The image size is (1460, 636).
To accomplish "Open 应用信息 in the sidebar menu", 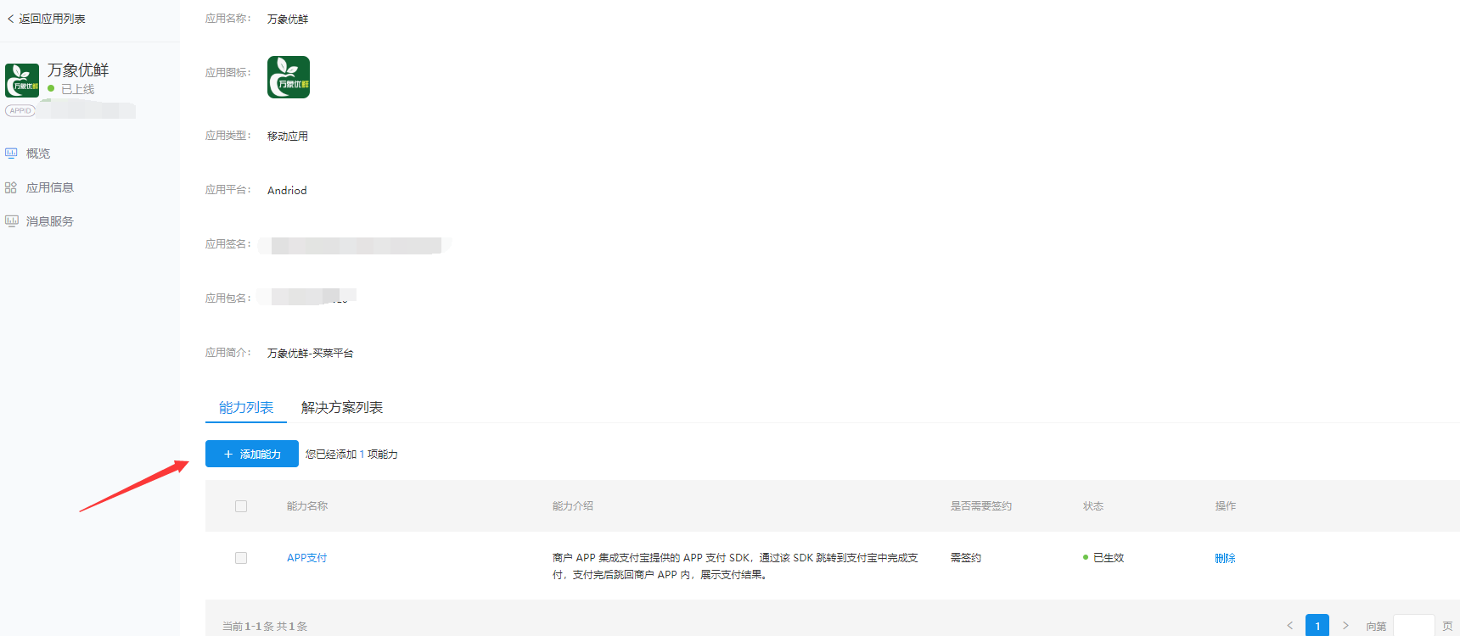I will click(x=50, y=187).
